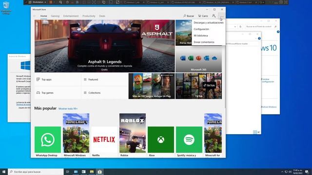Click the Buscar search button
Screen dimensions: 312x175
pyautogui.click(x=189, y=16)
